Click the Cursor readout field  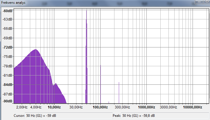pos(68,116)
